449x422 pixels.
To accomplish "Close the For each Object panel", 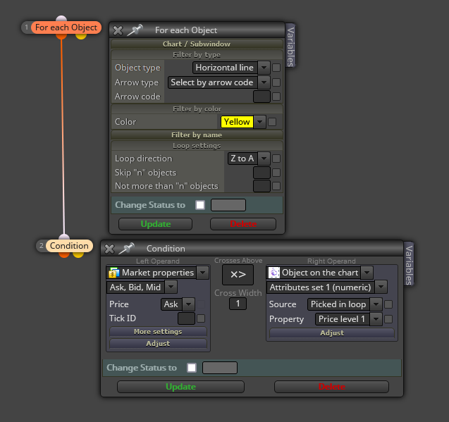I will coord(118,30).
